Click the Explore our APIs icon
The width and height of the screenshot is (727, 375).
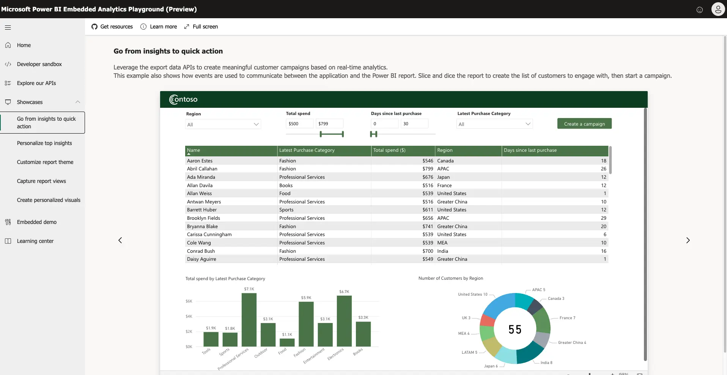tap(8, 83)
